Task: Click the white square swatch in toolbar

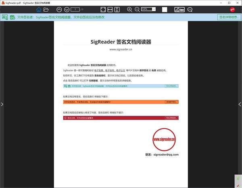Action: 164,9
